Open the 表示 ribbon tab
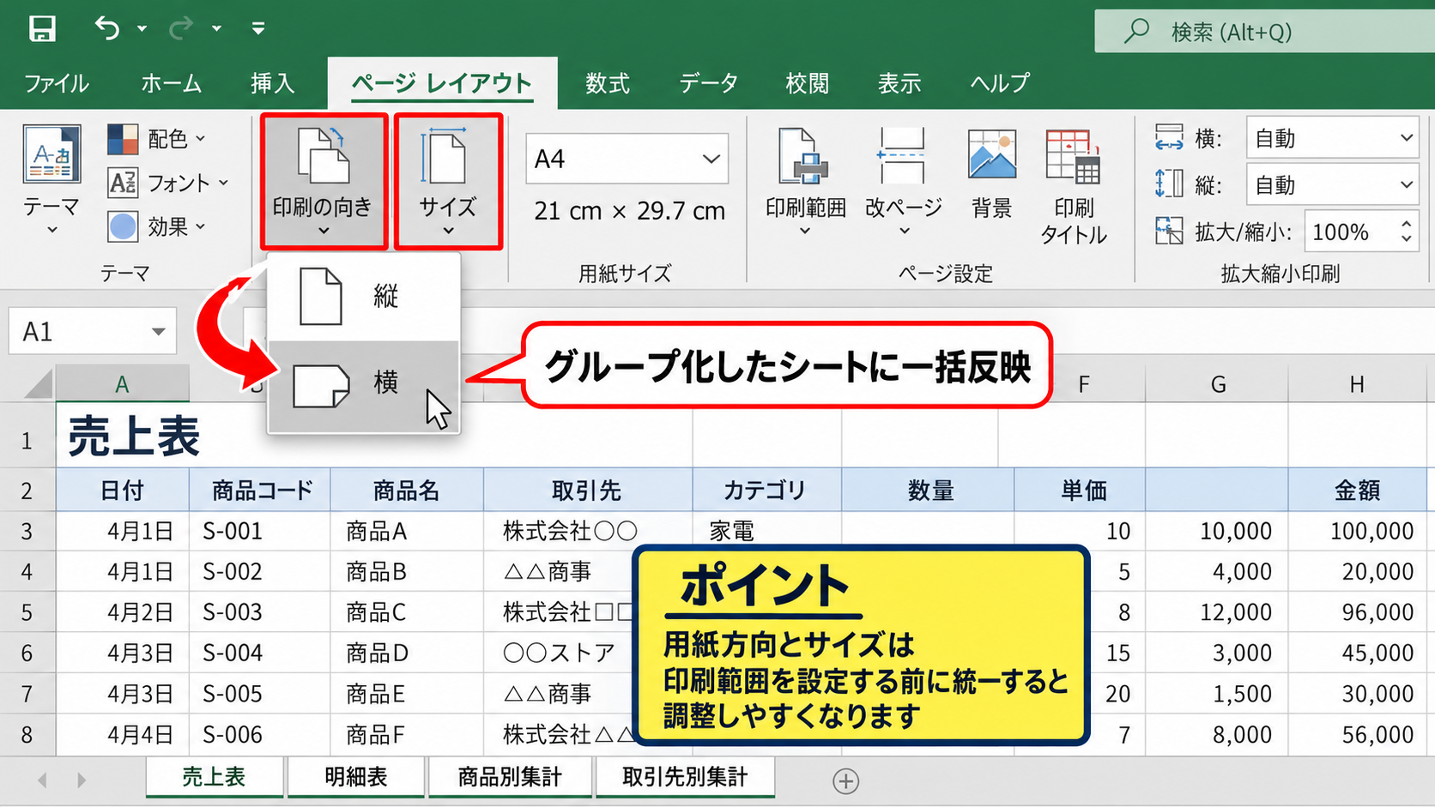The height and width of the screenshot is (807, 1435). 899,83
